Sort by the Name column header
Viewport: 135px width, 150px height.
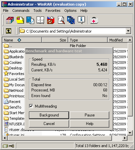pos(22,40)
